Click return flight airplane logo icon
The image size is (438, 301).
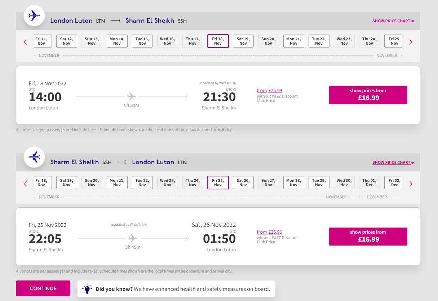[34, 157]
